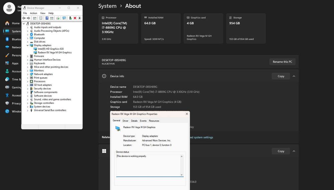Click the lower Copy button below Device info
The height and width of the screenshot is (190, 334).
pos(281,151)
